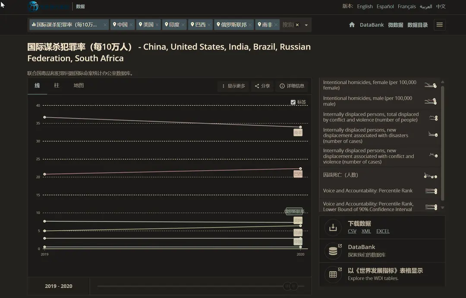
Task: Switch to the 地图 map tab
Action: tap(79, 86)
